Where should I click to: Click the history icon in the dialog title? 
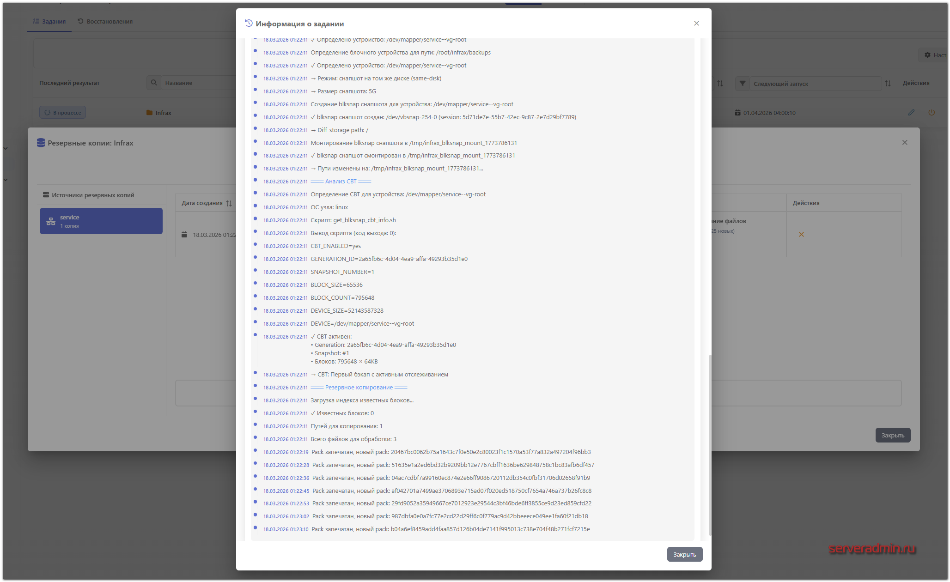click(249, 24)
